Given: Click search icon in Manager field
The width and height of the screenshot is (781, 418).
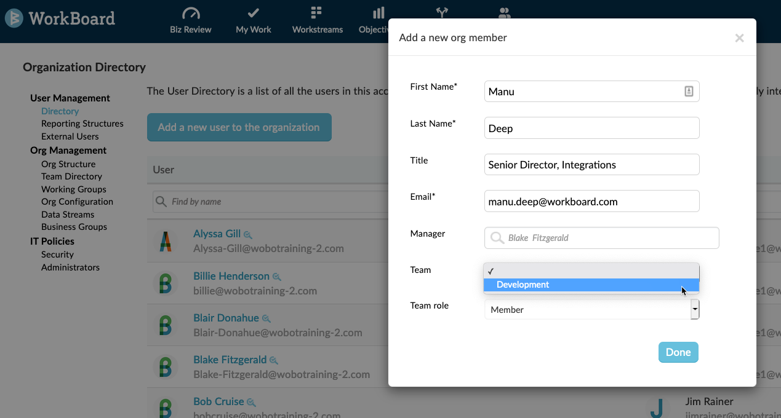Looking at the screenshot, I should [x=497, y=238].
